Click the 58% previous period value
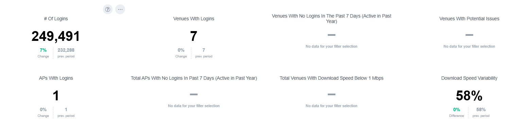Image resolution: width=518 pixels, height=126 pixels. (x=481, y=109)
